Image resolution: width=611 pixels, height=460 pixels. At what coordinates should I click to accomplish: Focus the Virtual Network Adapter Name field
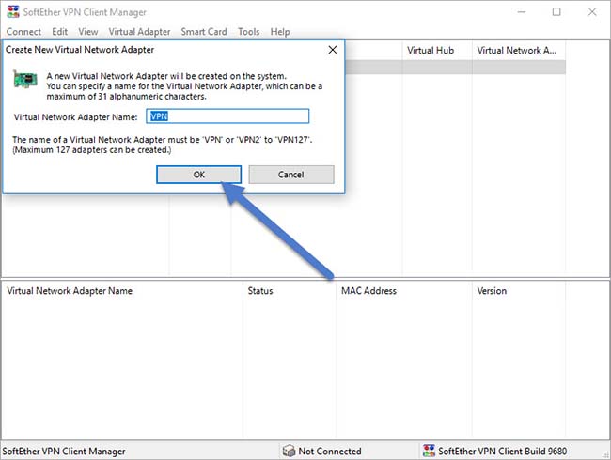coord(227,116)
